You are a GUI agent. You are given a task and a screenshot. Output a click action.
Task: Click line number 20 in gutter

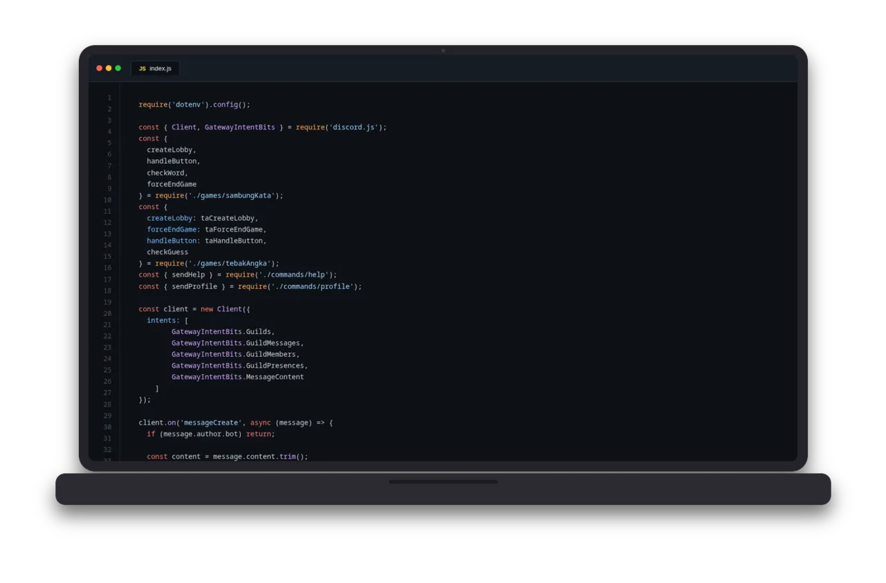point(107,313)
